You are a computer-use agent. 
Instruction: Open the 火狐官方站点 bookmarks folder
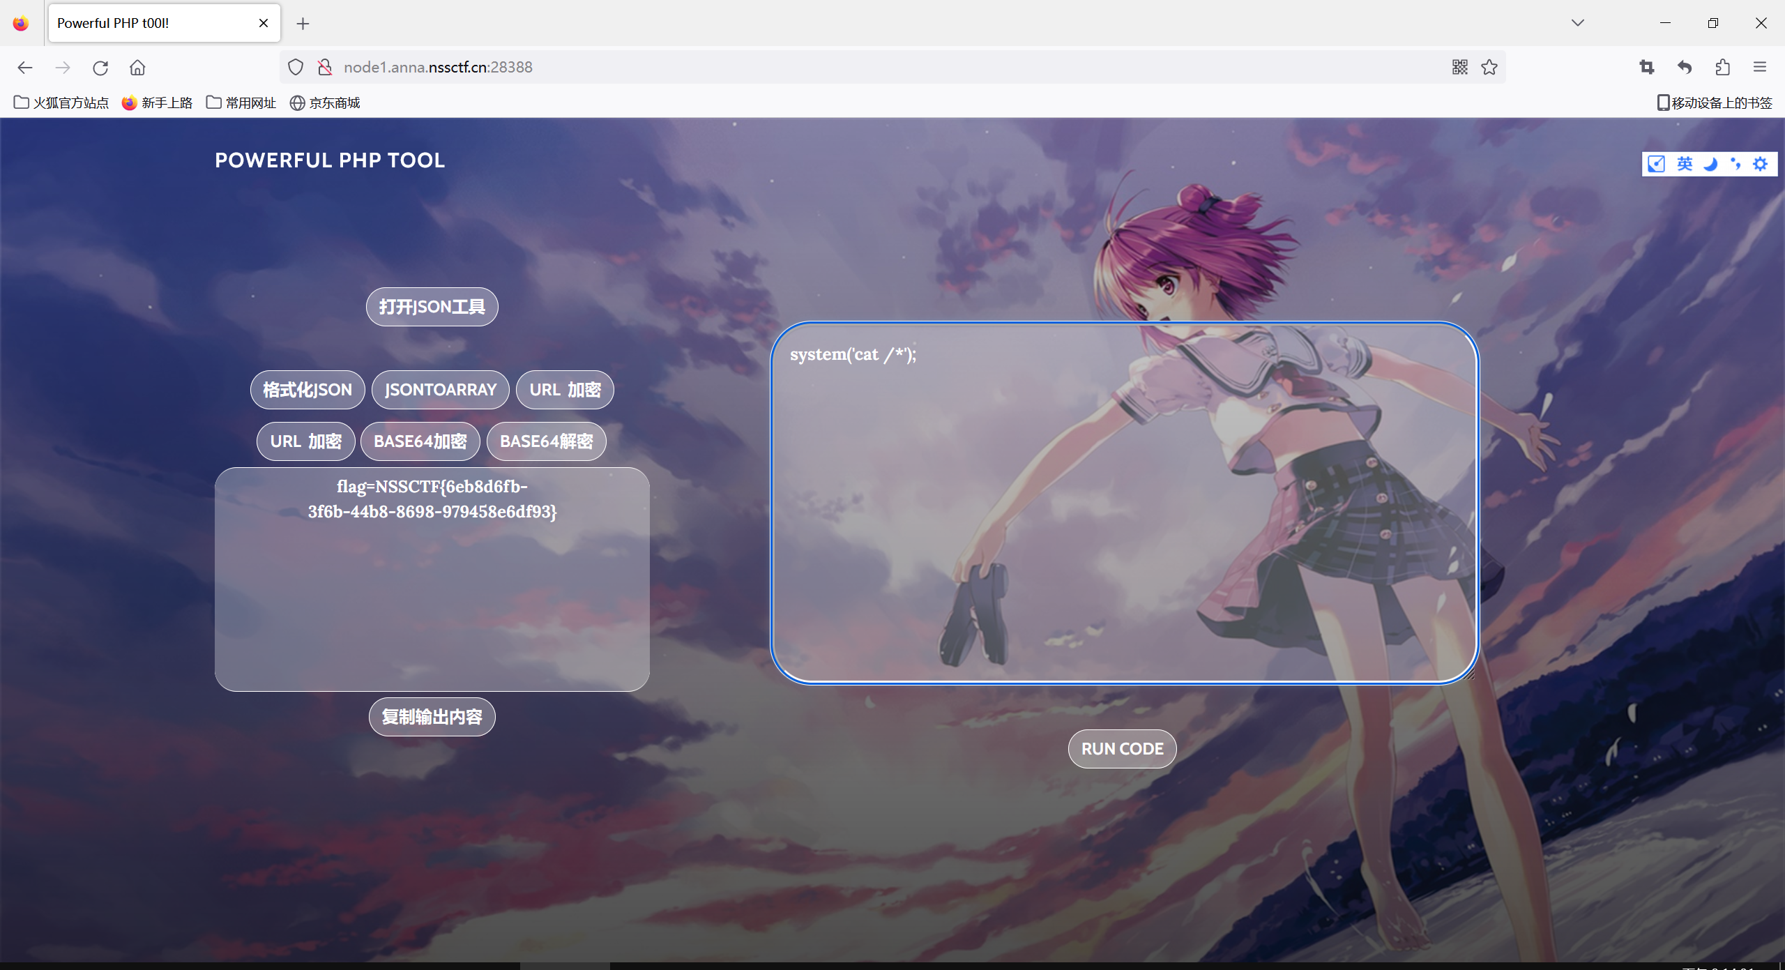[61, 103]
